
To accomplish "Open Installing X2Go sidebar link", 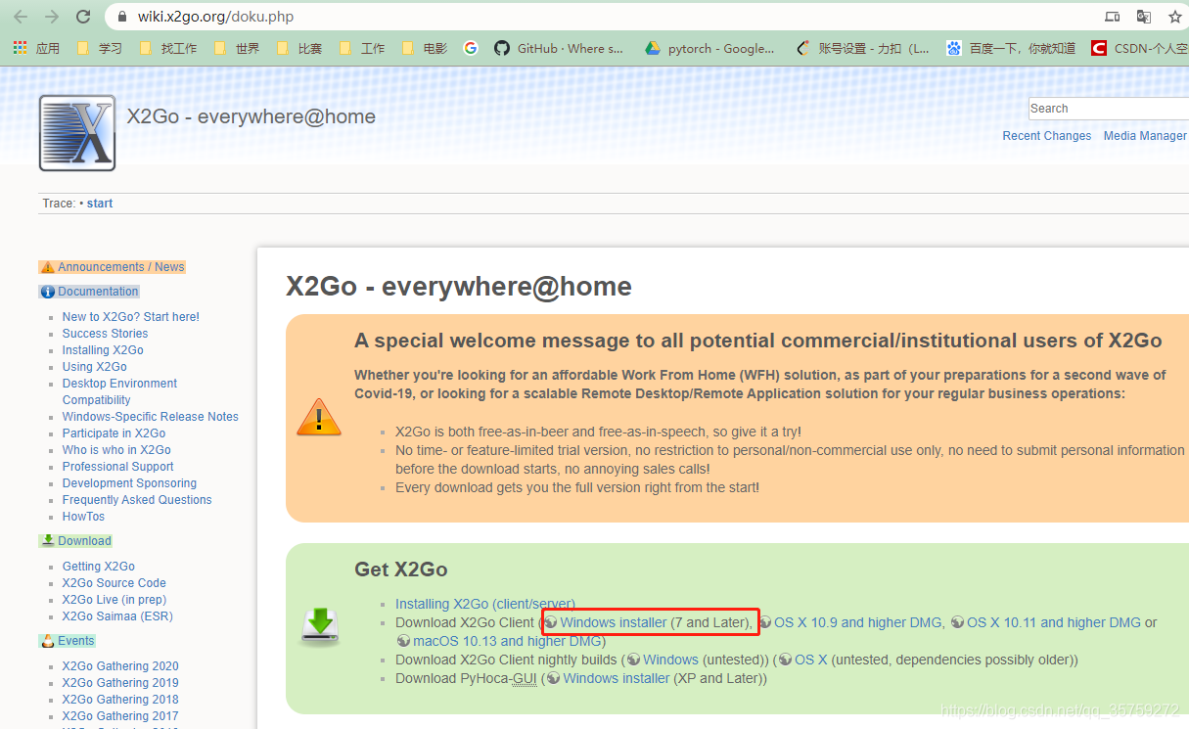I will click(103, 350).
